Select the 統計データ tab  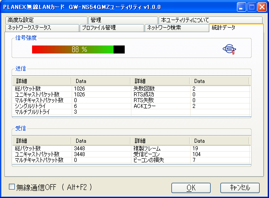[236, 28]
